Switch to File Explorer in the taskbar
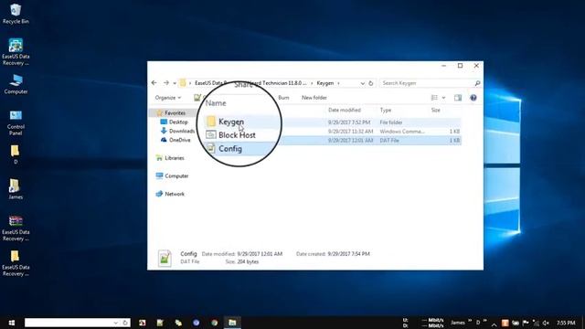585x329 pixels. click(x=232, y=323)
